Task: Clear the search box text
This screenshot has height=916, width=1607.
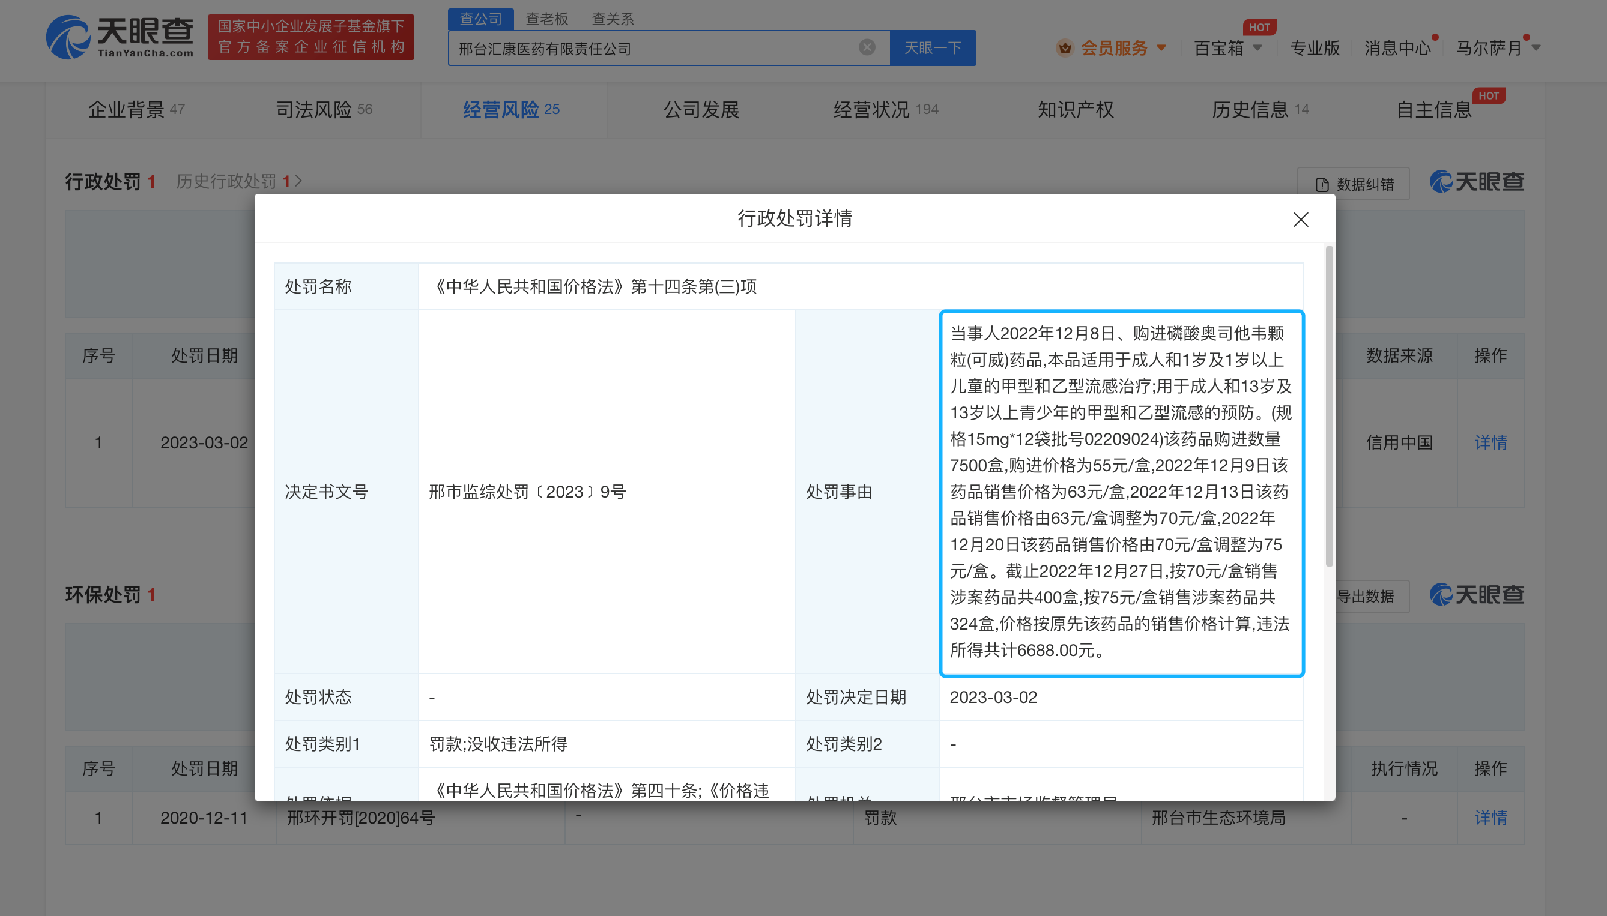Action: tap(867, 47)
